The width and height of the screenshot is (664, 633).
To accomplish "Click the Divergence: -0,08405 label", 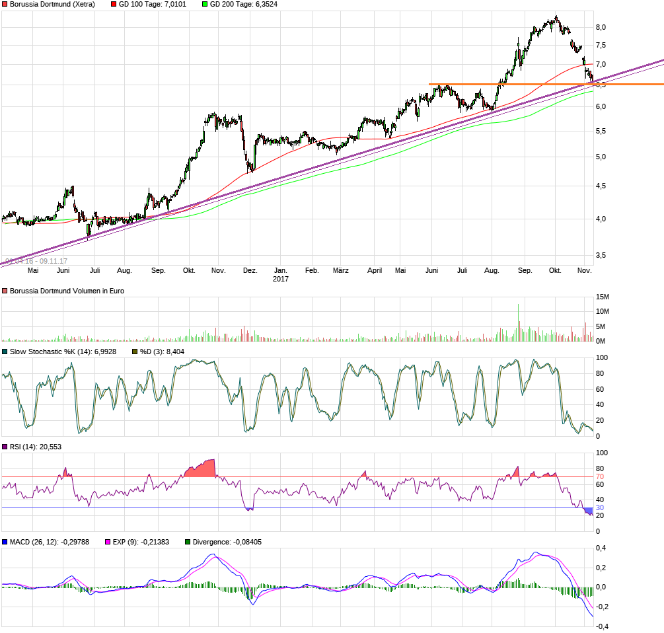I will (227, 542).
